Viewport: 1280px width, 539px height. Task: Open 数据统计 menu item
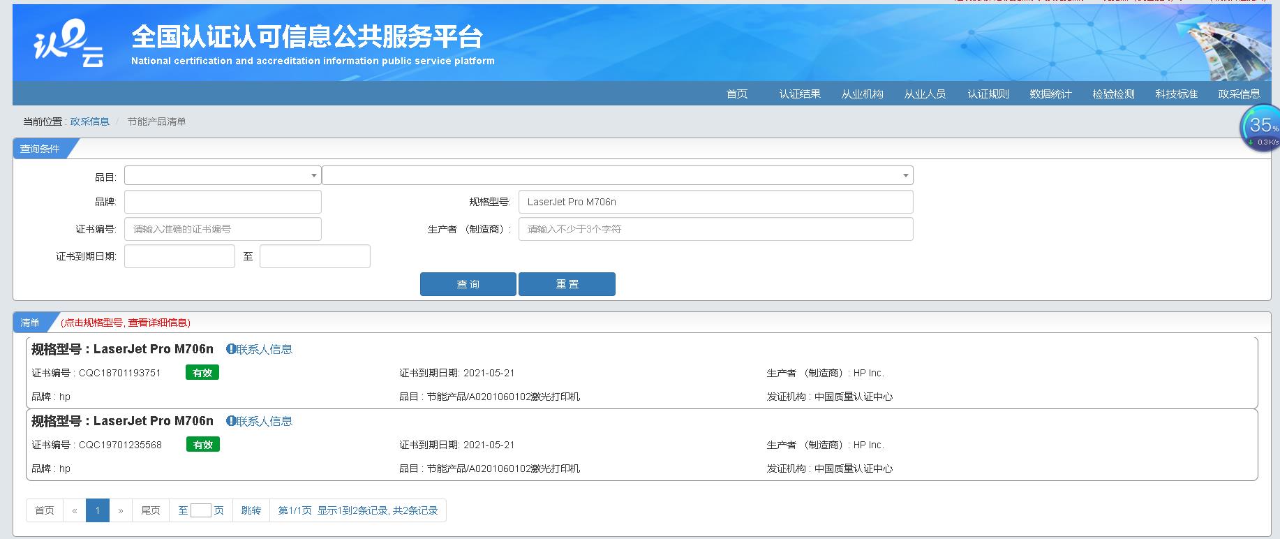(1051, 94)
